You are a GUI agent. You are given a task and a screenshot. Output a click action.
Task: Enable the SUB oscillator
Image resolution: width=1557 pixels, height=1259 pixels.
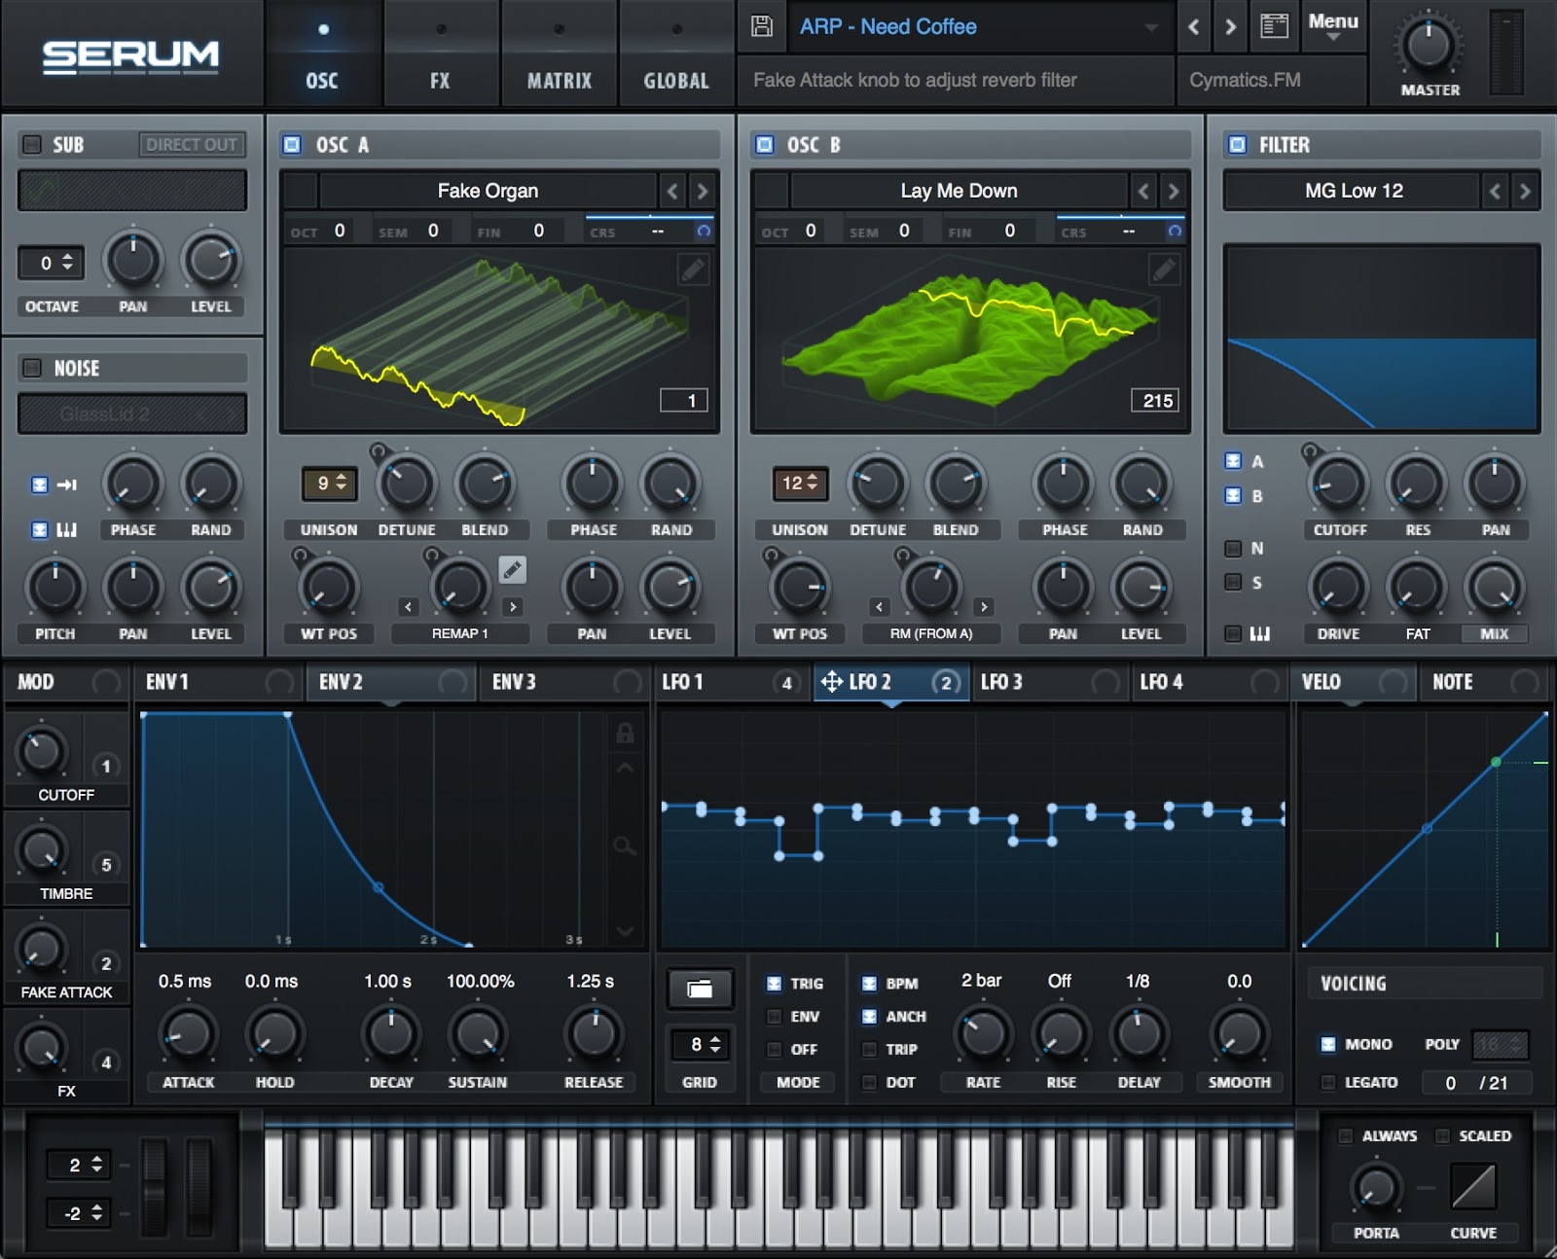(31, 144)
